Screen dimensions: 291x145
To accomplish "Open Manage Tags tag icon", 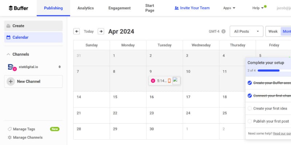I will pos(10,129).
